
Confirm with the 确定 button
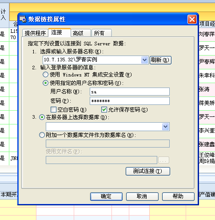pos(106,196)
